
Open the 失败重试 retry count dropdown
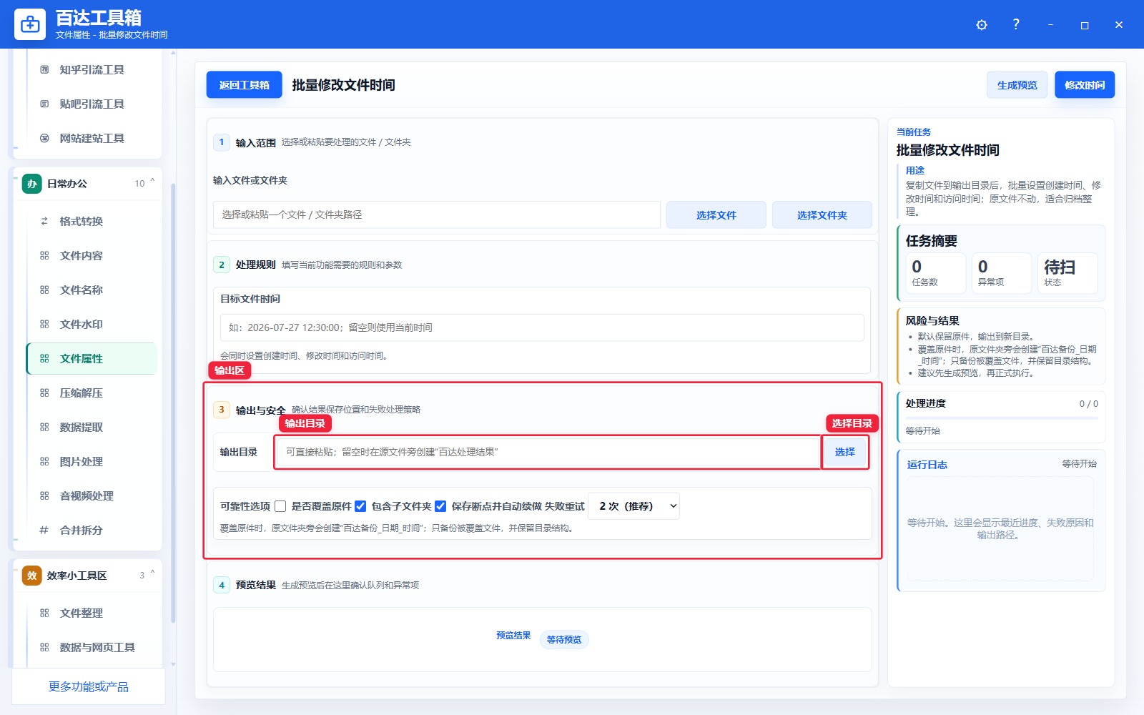633,506
